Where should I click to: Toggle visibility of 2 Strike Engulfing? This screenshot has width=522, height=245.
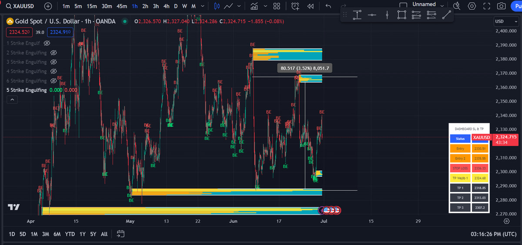(54, 53)
